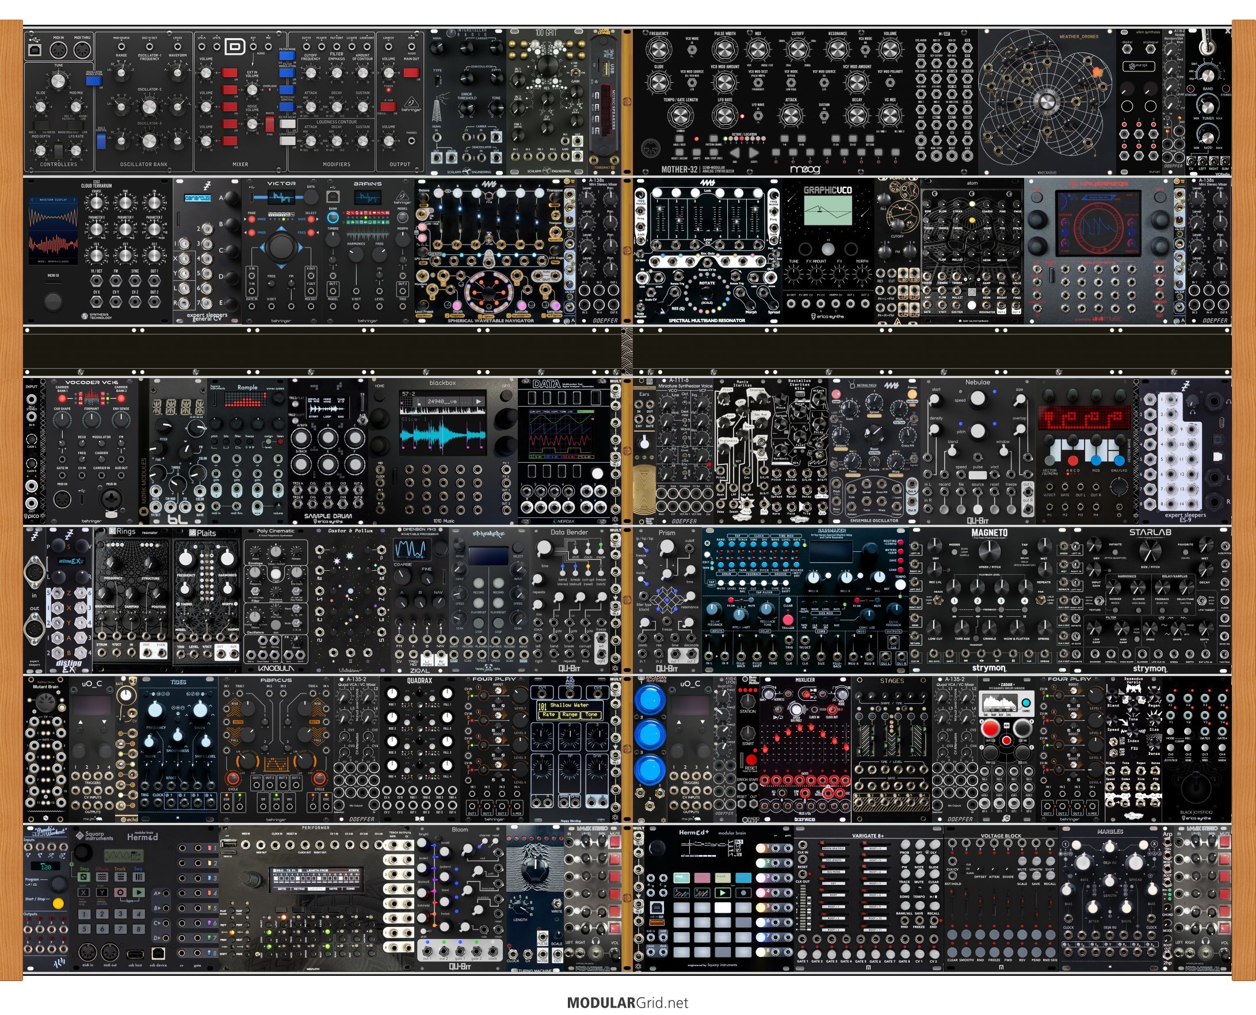This screenshot has height=1015, width=1256.
Task: Toggle the white/pink noise switch on Model D
Action: coord(270,124)
